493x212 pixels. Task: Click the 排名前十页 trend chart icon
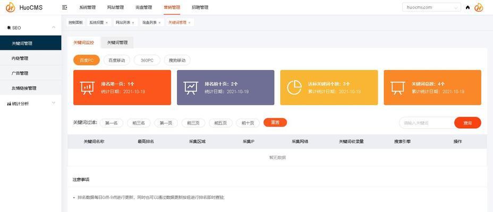(191, 88)
